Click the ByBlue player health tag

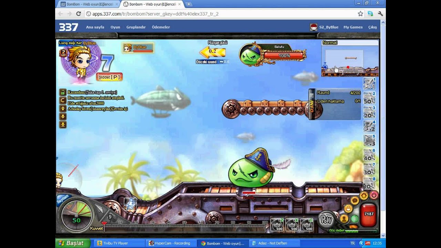(x=138, y=48)
